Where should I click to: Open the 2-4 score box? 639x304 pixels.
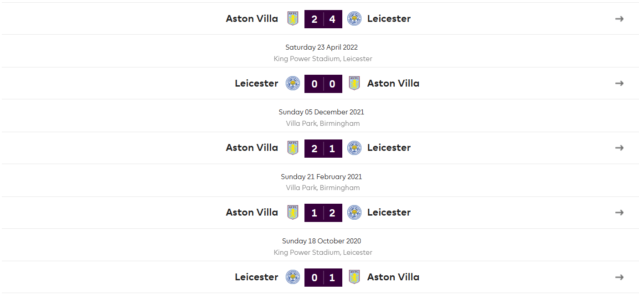(323, 19)
